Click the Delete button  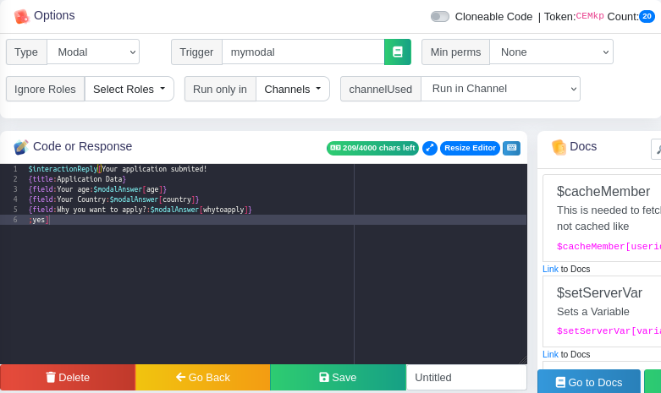68,378
